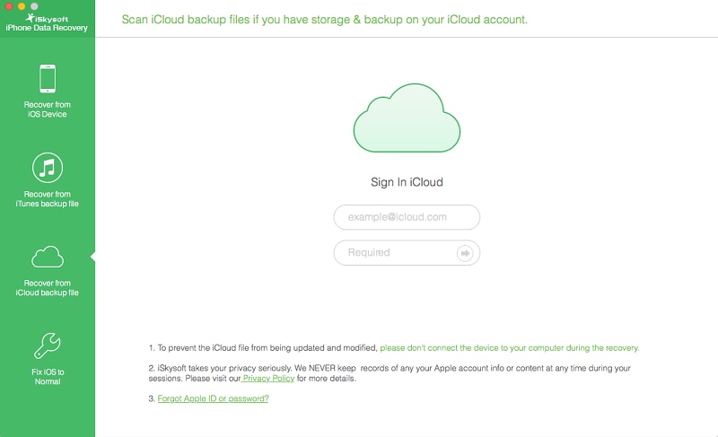Submit login with the arrow icon
The image size is (718, 437).
point(465,253)
